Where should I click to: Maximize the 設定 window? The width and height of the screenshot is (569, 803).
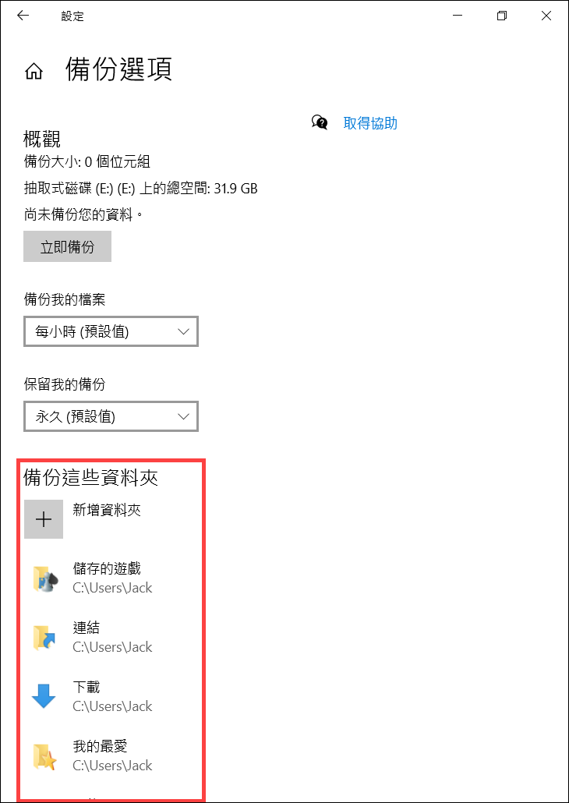pos(502,16)
